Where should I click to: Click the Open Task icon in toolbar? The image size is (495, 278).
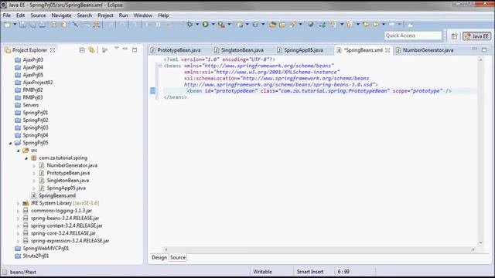282,24
